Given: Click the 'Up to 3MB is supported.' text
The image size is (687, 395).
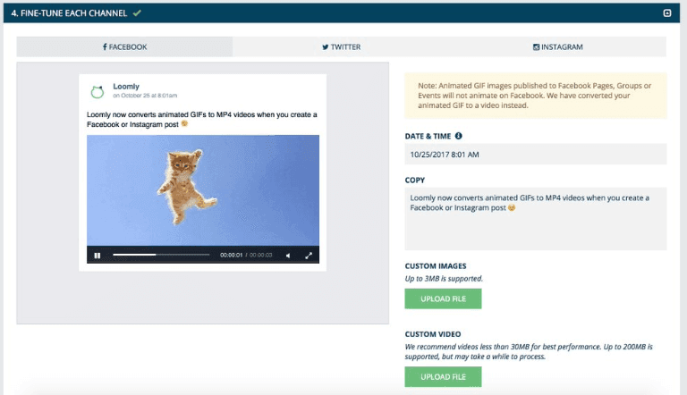Looking at the screenshot, I should [x=444, y=279].
